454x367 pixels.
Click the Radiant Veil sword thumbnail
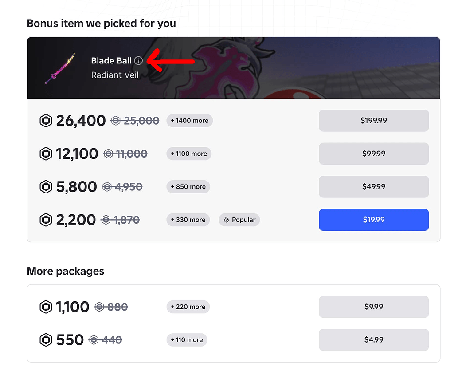[60, 67]
